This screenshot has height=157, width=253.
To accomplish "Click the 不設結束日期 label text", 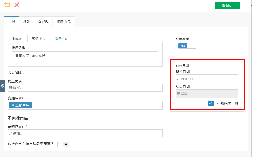I will click(228, 103).
